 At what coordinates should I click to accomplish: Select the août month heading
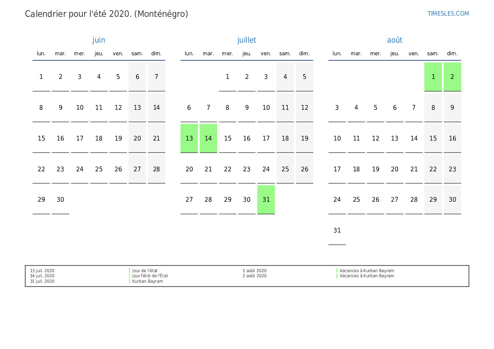(394, 40)
